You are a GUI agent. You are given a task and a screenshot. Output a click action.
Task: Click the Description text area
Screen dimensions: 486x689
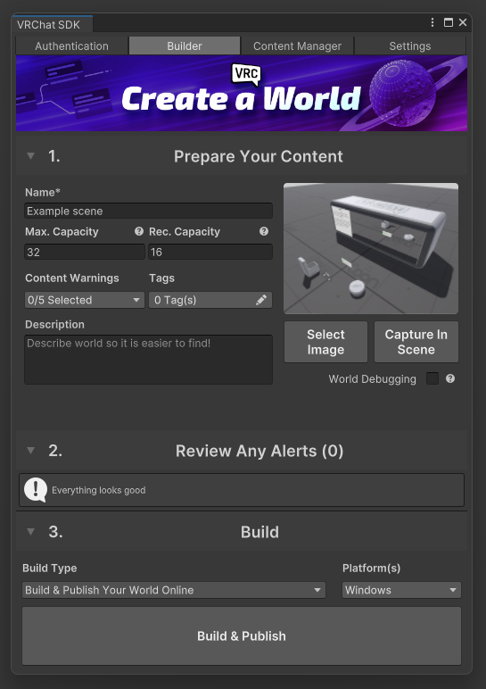pos(148,360)
